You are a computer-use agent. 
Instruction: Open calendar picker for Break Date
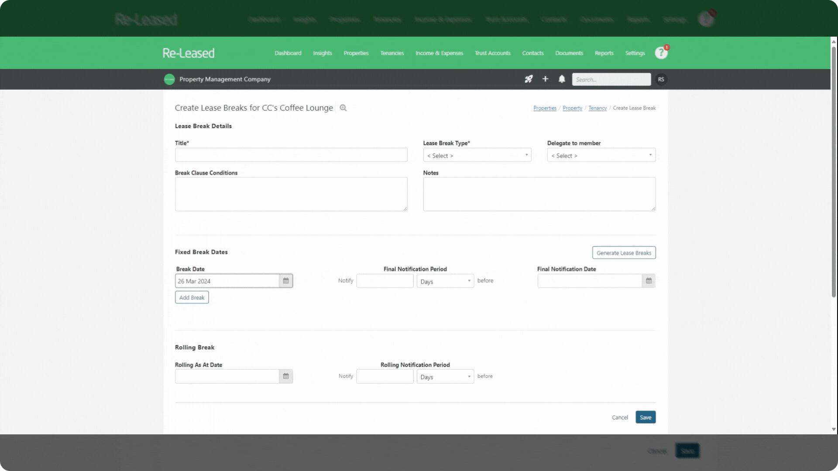(x=286, y=281)
